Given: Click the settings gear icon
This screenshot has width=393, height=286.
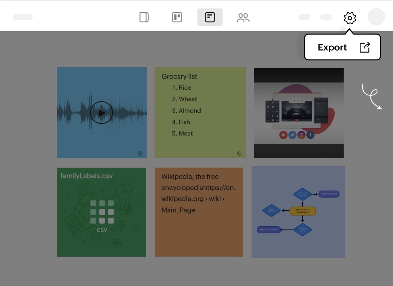Looking at the screenshot, I should click(x=350, y=18).
